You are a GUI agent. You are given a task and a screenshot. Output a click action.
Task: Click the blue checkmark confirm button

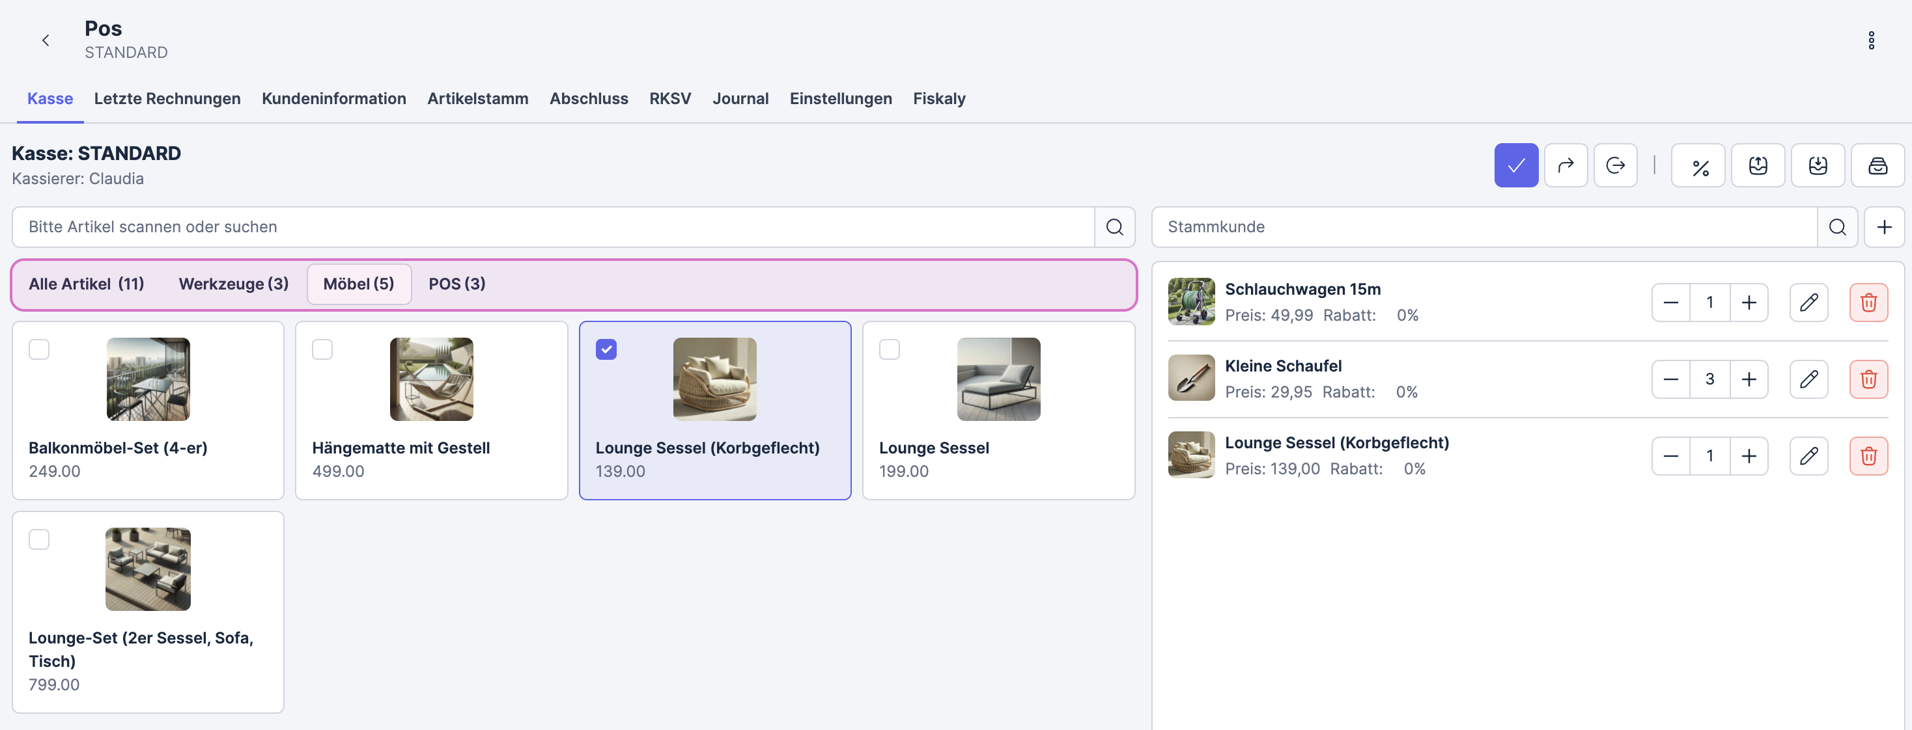1515,165
